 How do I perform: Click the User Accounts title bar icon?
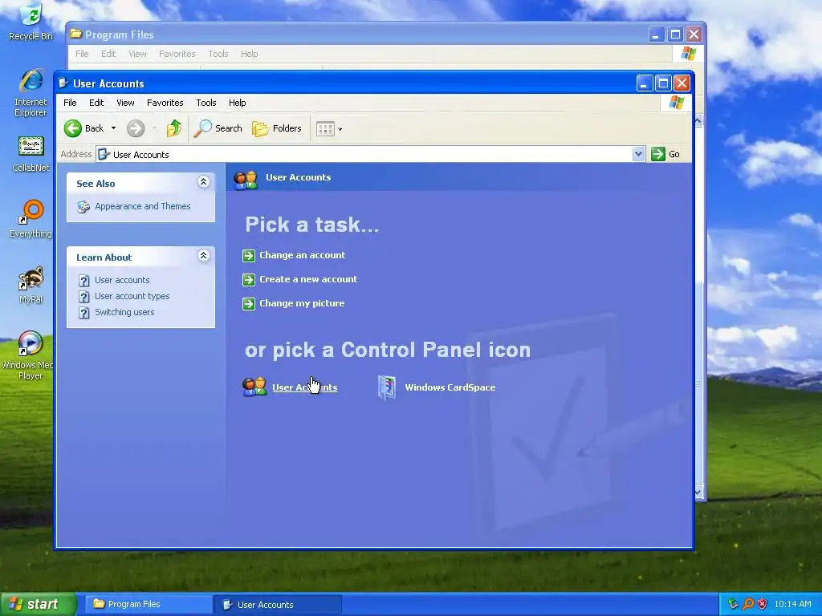click(63, 83)
